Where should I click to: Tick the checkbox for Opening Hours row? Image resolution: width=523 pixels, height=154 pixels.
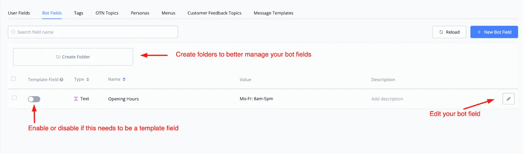(14, 98)
